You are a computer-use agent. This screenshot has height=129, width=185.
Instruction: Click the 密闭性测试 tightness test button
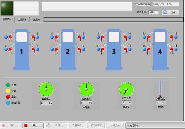(x=96, y=125)
